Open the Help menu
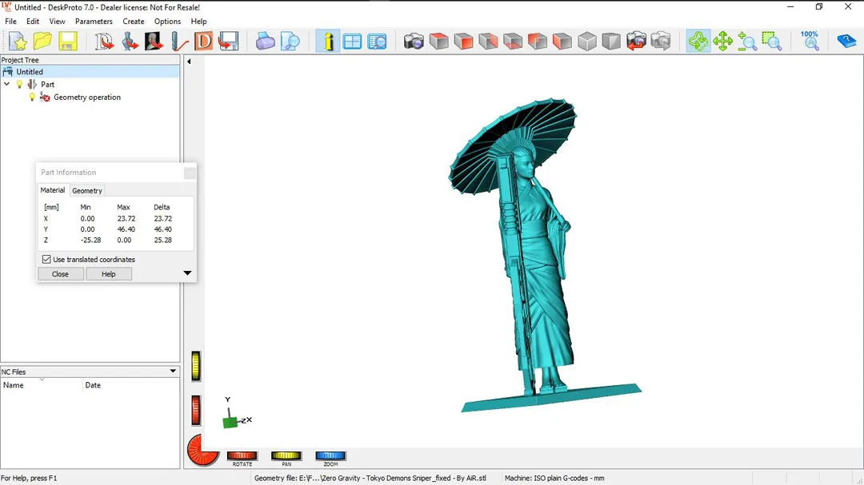864x485 pixels. click(x=199, y=22)
